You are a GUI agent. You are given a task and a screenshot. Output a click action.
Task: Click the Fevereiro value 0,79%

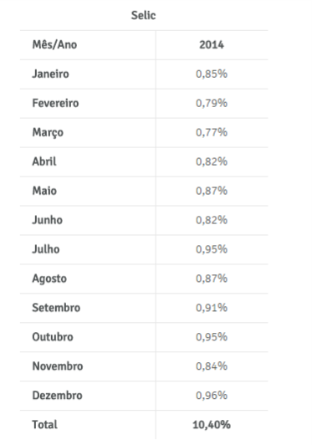pyautogui.click(x=212, y=103)
